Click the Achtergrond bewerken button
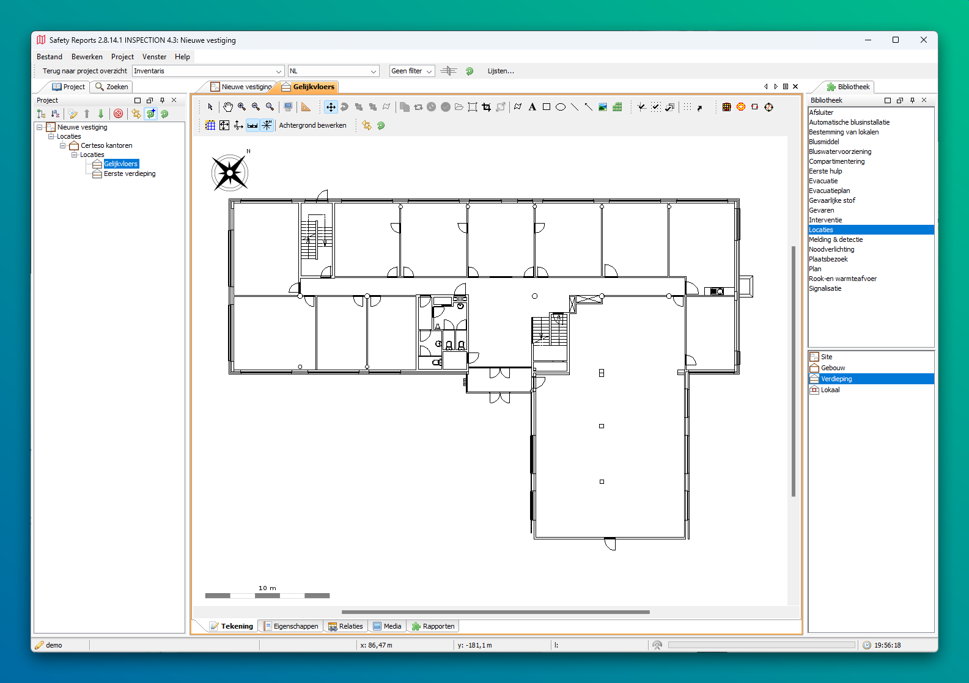Viewport: 969px width, 683px height. pos(312,125)
